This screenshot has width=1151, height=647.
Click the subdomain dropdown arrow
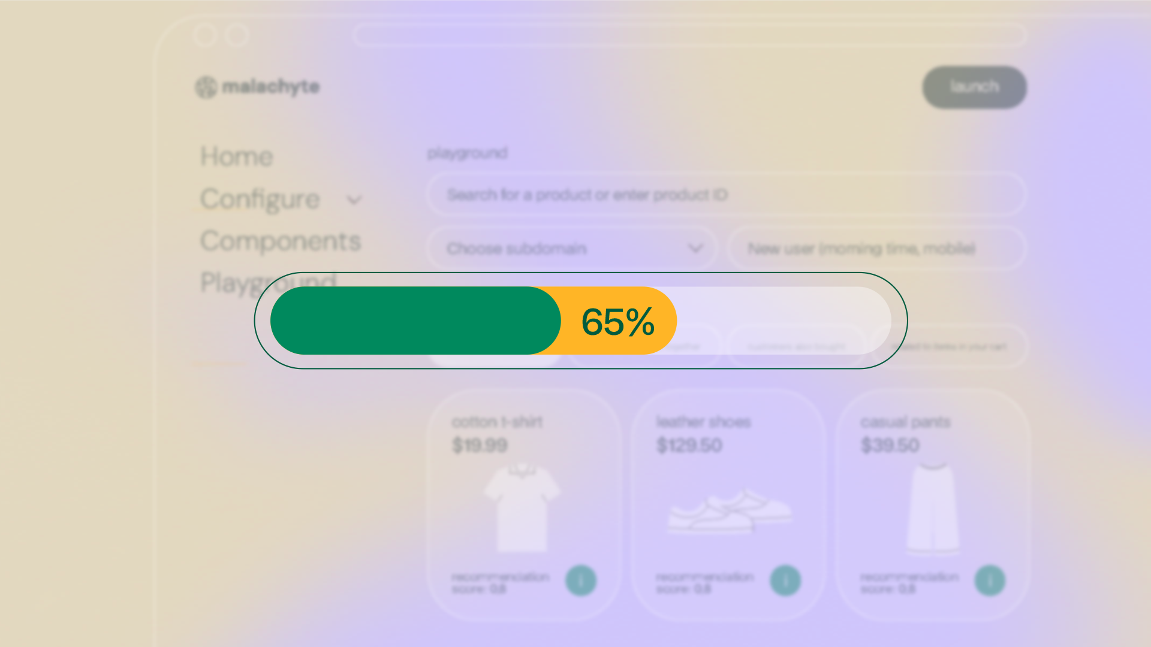tap(695, 248)
